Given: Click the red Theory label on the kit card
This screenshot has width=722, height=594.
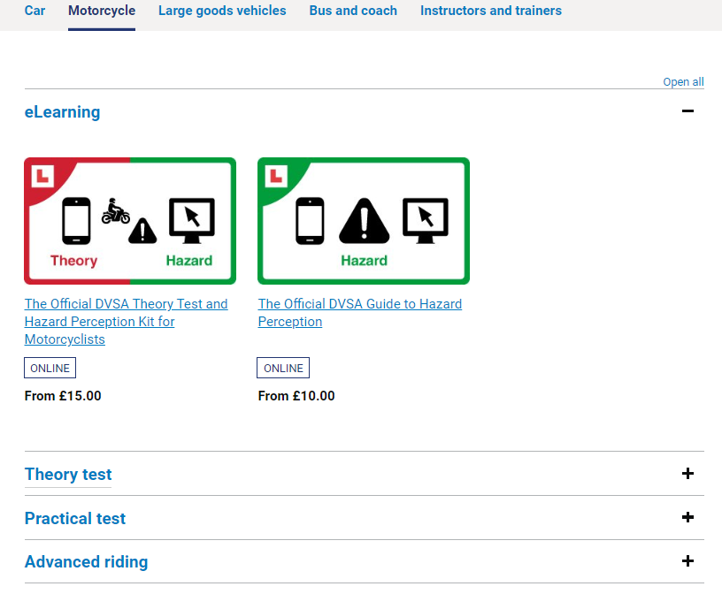Looking at the screenshot, I should [73, 261].
